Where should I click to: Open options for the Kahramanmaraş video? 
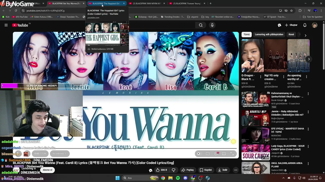pyautogui.click(x=308, y=94)
